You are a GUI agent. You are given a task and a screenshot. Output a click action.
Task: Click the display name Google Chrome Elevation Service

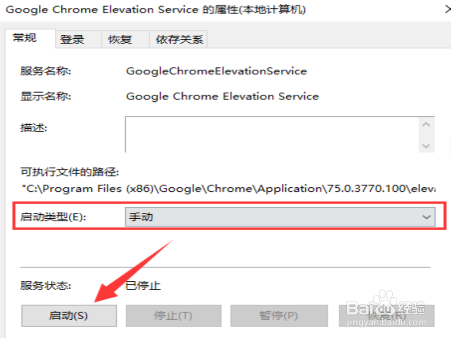tap(223, 96)
